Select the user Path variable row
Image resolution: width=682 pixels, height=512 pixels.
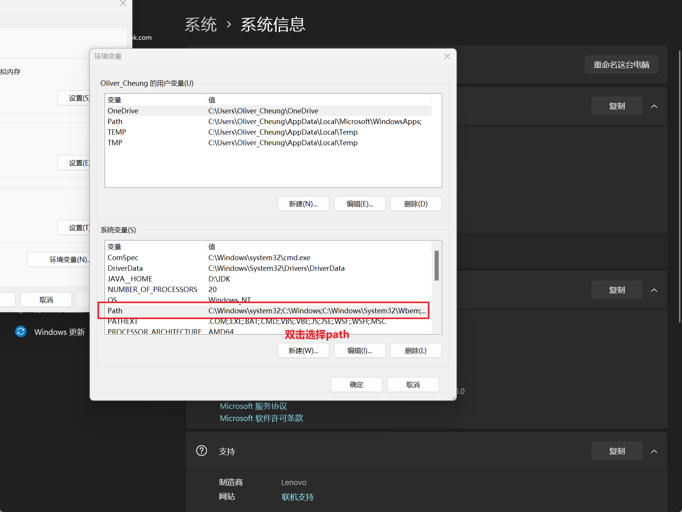point(268,121)
